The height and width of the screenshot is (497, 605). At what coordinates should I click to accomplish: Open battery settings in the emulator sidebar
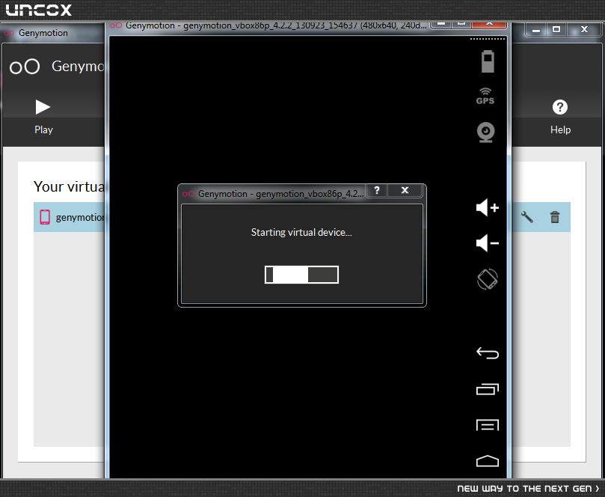coord(488,61)
